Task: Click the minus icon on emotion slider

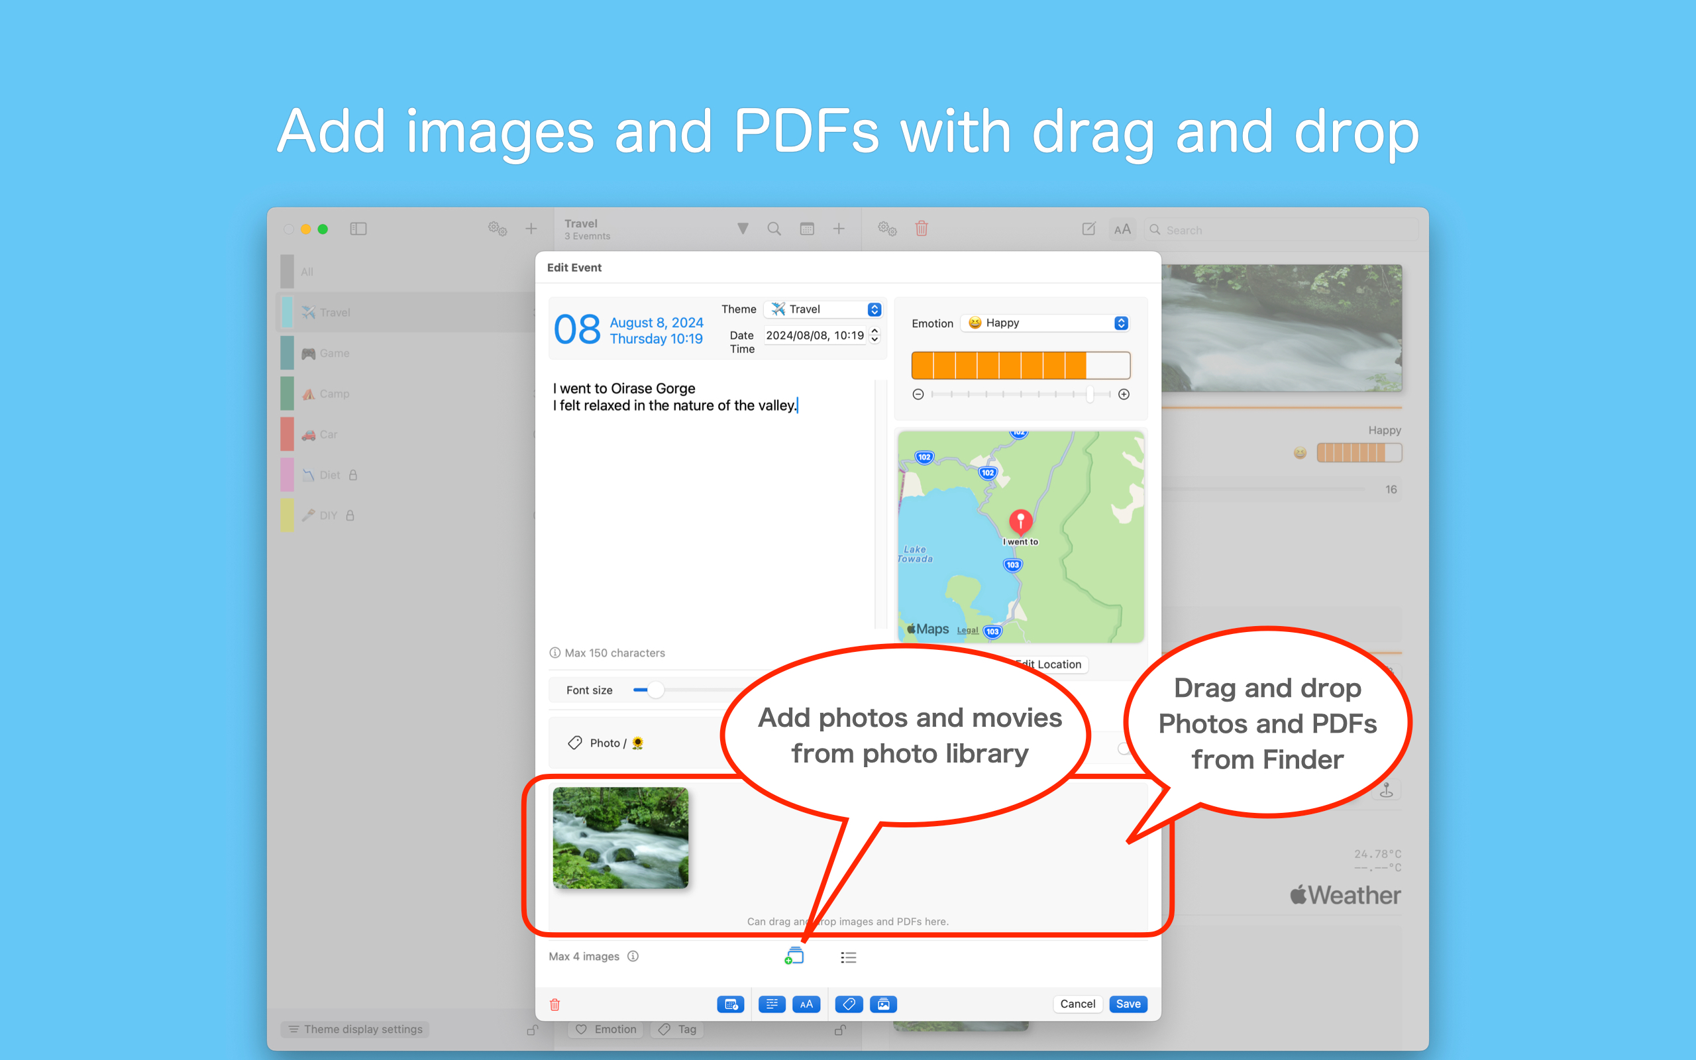Action: click(x=918, y=394)
